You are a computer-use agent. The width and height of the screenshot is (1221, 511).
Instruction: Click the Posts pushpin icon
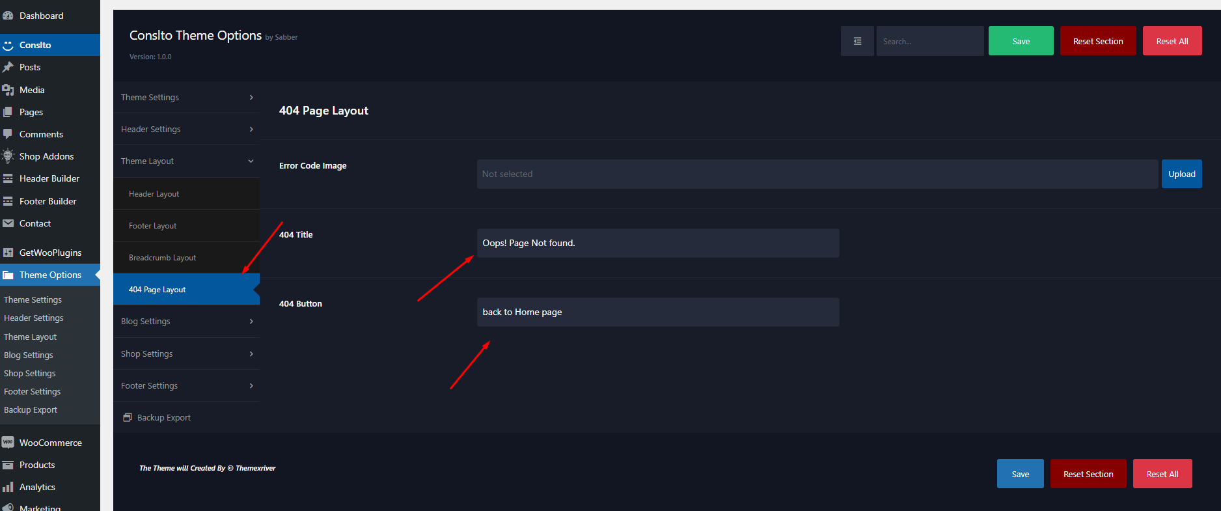coord(8,67)
